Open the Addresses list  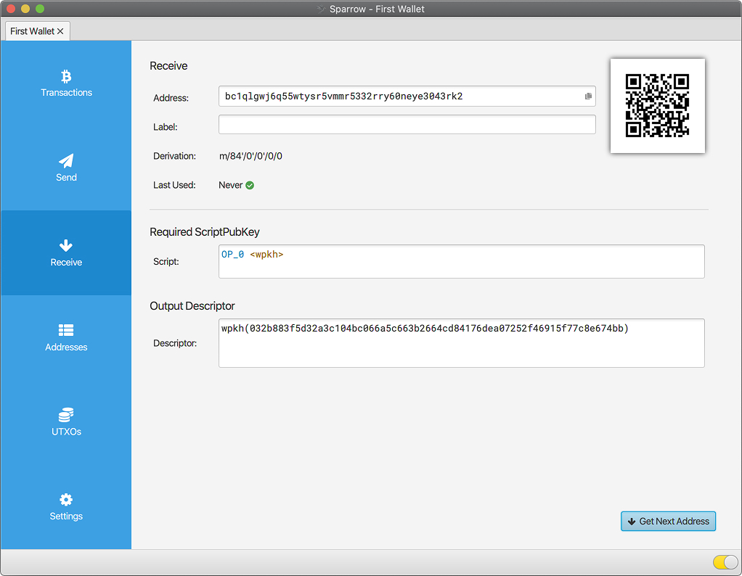[66, 337]
